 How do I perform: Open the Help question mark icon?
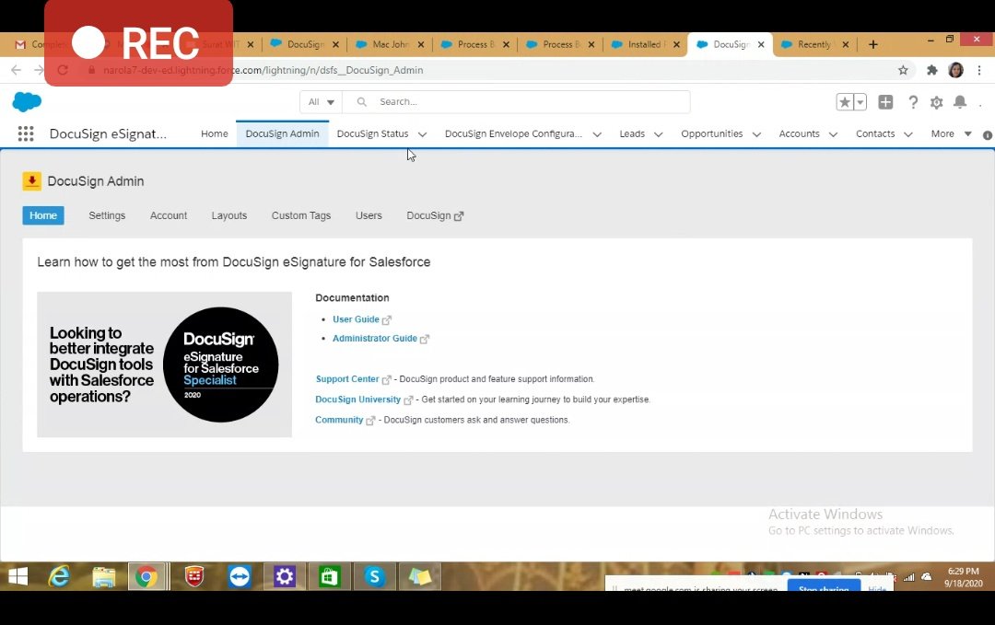pos(912,102)
